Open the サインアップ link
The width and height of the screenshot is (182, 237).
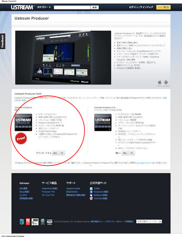coord(146,7)
